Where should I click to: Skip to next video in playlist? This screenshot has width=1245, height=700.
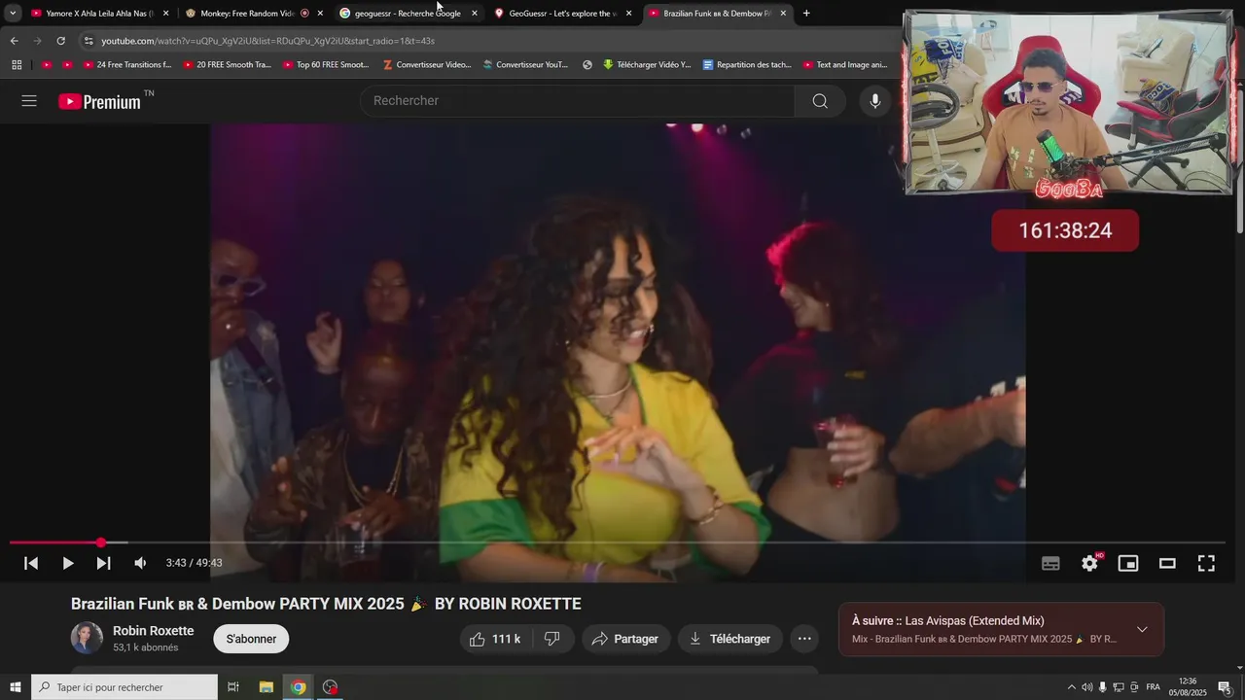[x=103, y=563]
